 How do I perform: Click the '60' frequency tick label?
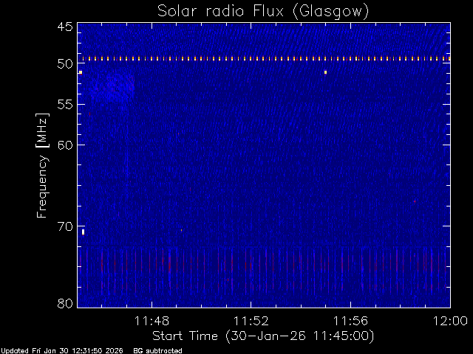pyautogui.click(x=65, y=145)
